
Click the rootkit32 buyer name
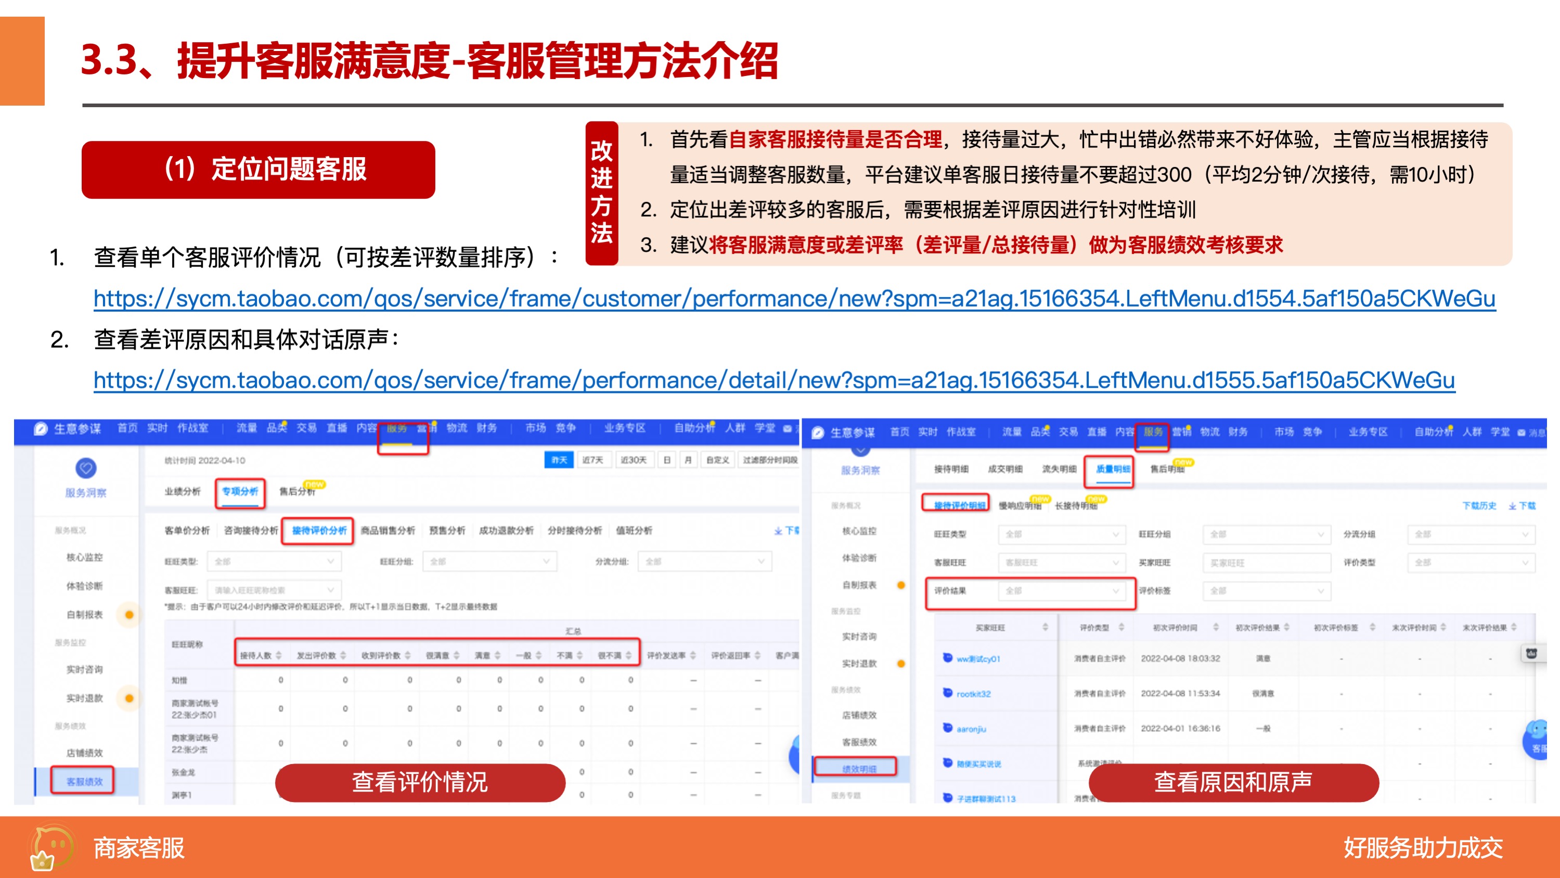tap(973, 694)
